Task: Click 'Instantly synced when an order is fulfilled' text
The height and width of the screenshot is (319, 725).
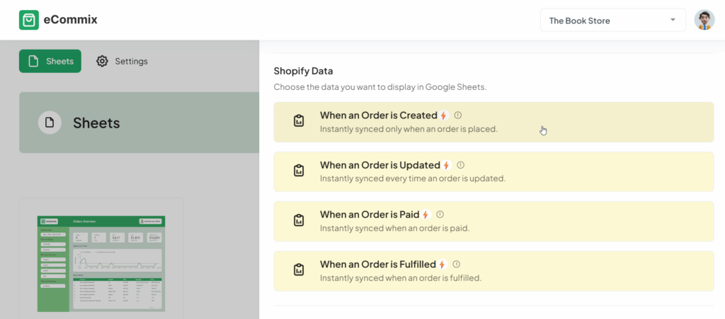Action: point(401,279)
